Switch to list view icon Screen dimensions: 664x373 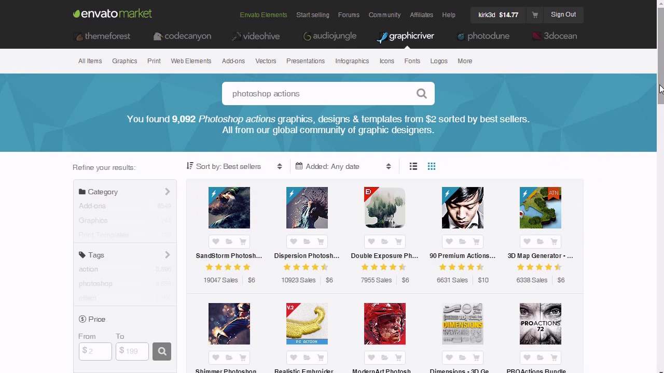click(x=413, y=166)
